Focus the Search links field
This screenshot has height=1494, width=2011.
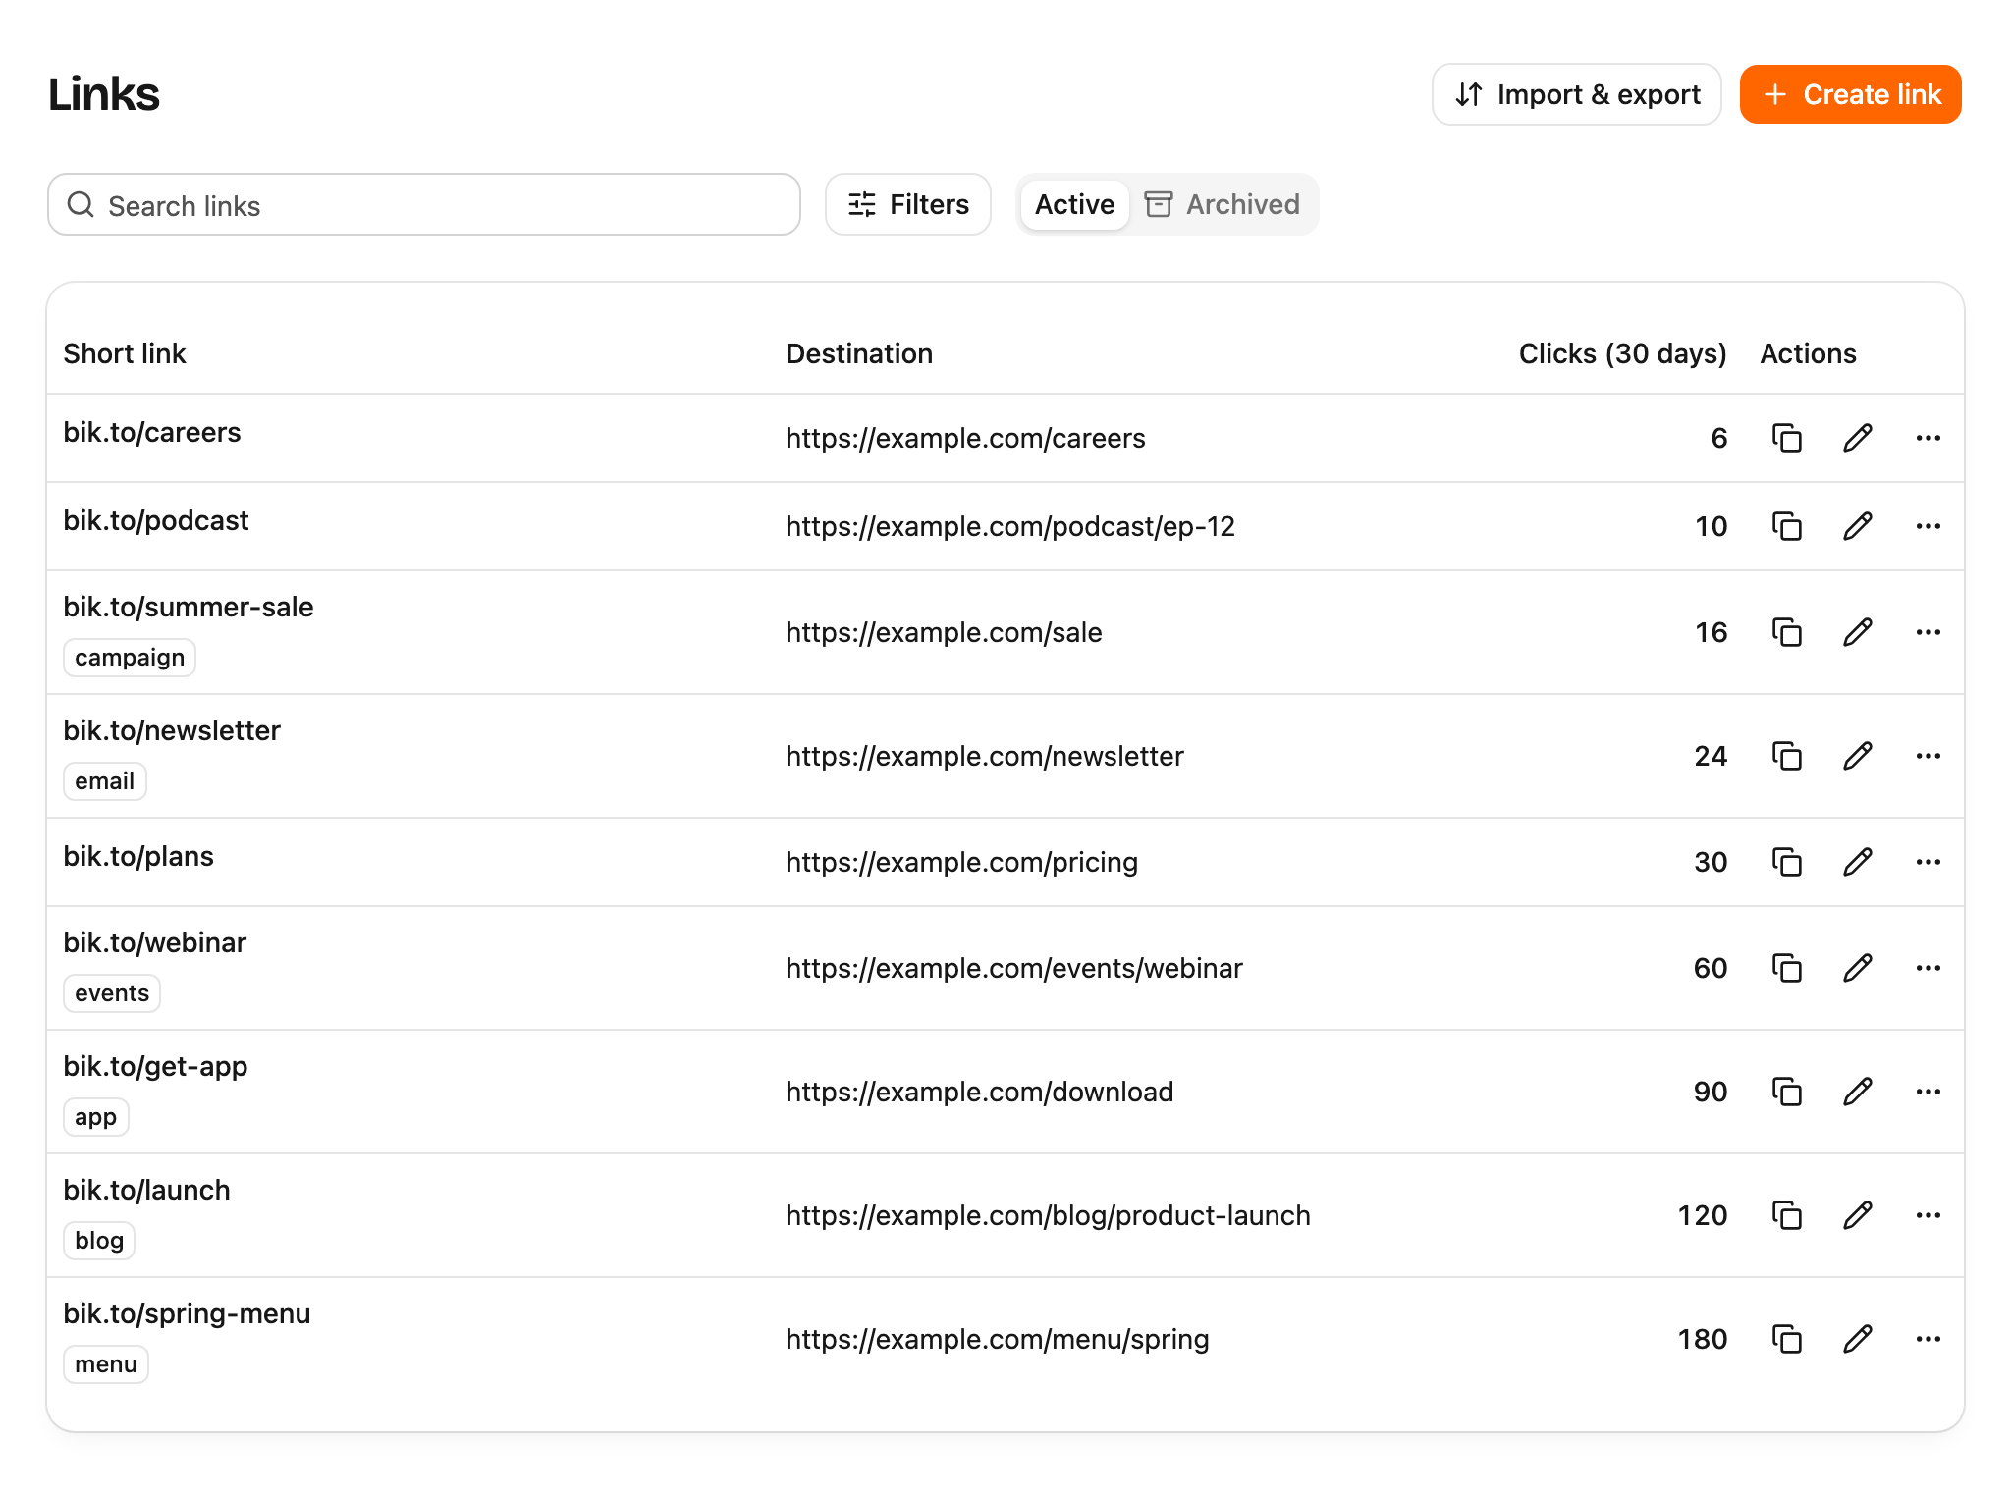[424, 204]
